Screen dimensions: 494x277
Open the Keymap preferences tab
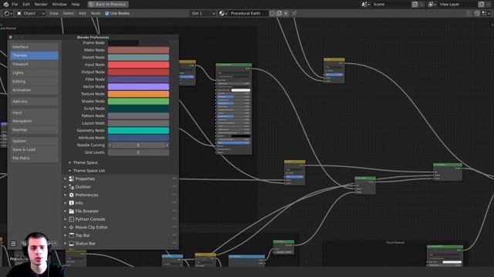click(x=34, y=130)
